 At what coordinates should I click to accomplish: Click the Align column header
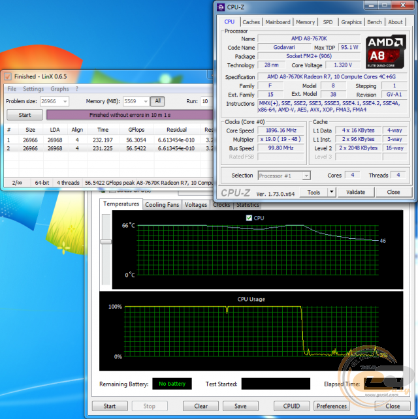77,130
